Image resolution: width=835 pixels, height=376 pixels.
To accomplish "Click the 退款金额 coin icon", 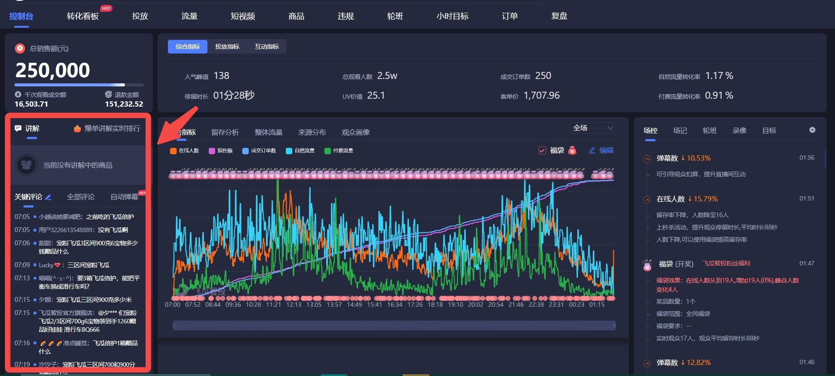I will pyautogui.click(x=108, y=94).
